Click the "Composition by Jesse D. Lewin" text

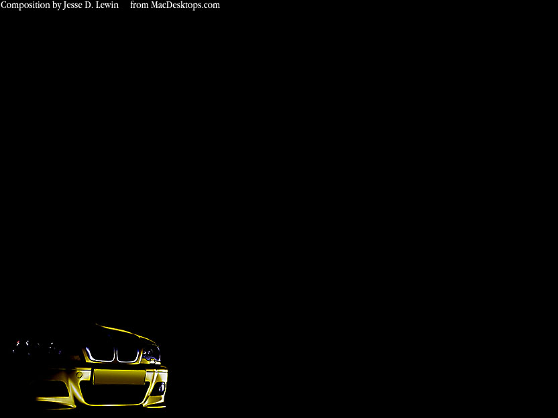click(60, 5)
